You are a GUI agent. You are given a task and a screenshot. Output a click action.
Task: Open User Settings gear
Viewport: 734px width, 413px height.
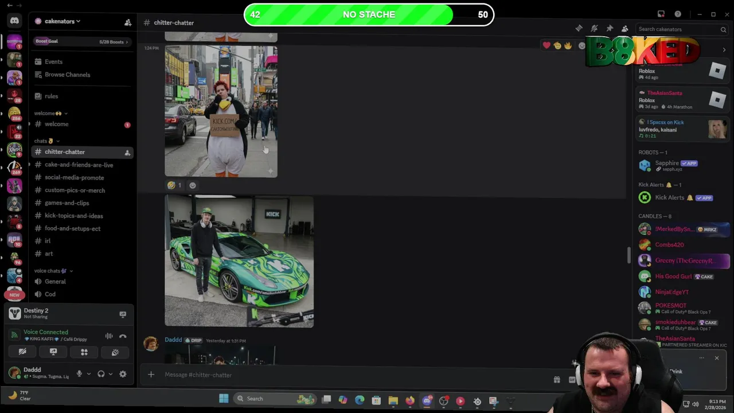tap(123, 374)
